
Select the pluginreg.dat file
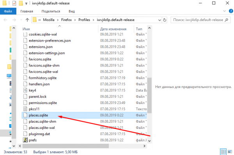[x=39, y=134]
